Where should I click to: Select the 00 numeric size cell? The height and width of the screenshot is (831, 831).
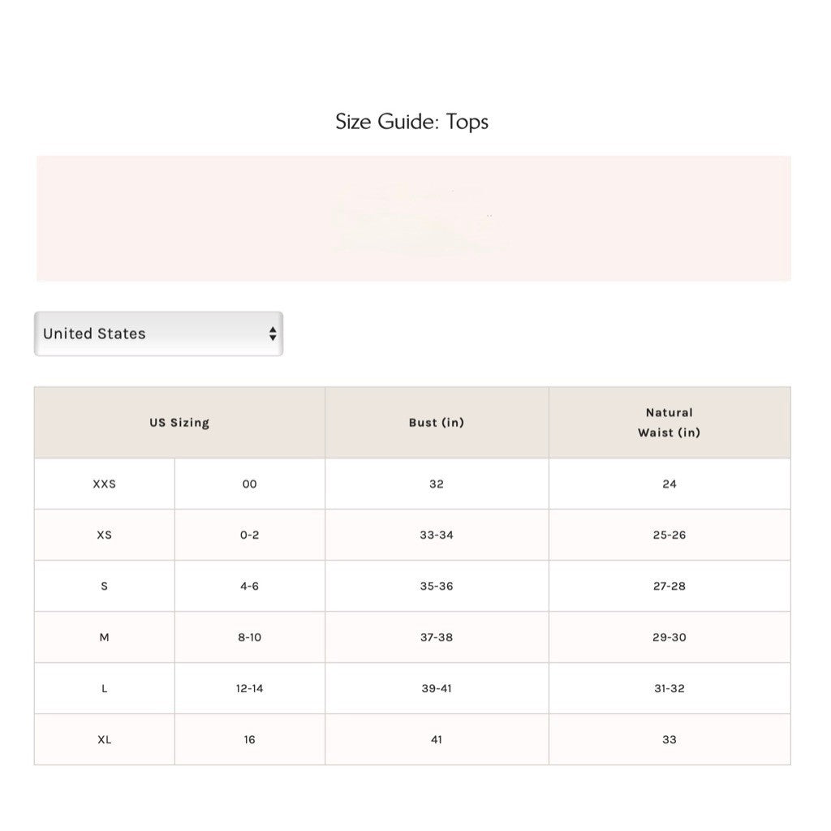(250, 484)
